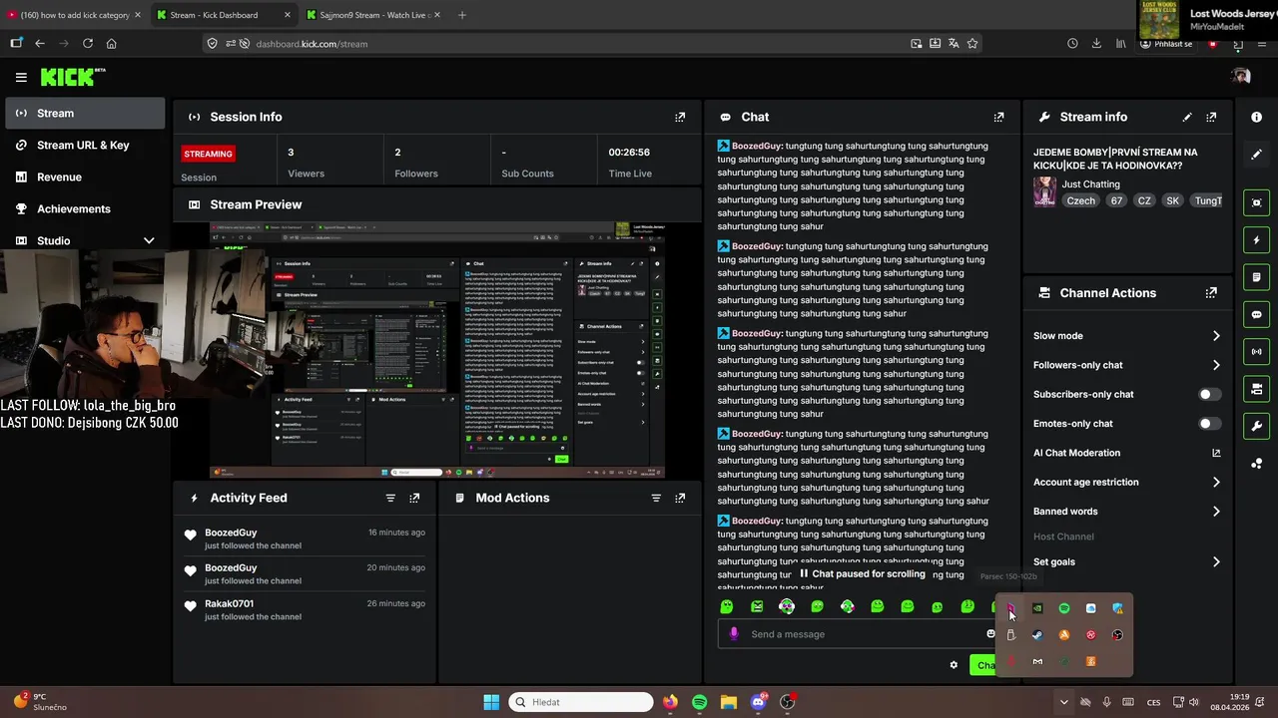Open the Windows Start menu
Screen dimensions: 1278x718
click(x=491, y=702)
